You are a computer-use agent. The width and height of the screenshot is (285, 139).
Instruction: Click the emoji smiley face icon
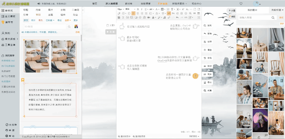(186, 13)
